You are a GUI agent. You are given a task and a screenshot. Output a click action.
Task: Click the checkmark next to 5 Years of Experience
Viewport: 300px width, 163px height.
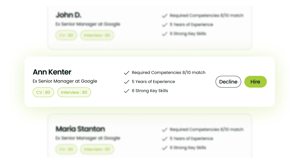click(127, 82)
